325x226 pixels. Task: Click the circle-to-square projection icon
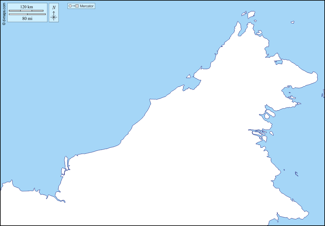pyautogui.click(x=74, y=6)
